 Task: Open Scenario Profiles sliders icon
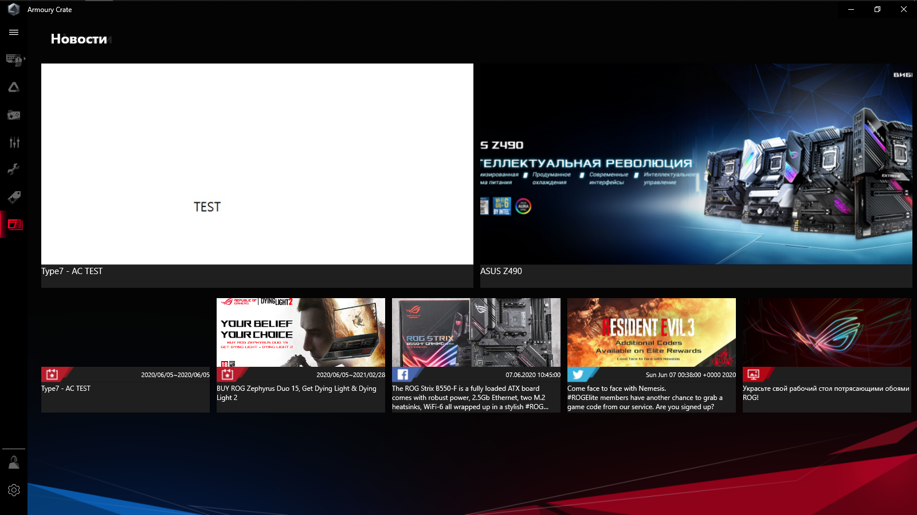14,142
